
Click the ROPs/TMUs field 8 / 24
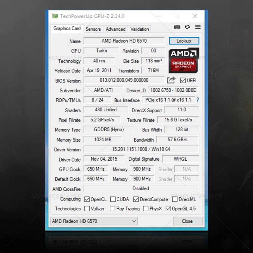click(x=97, y=100)
